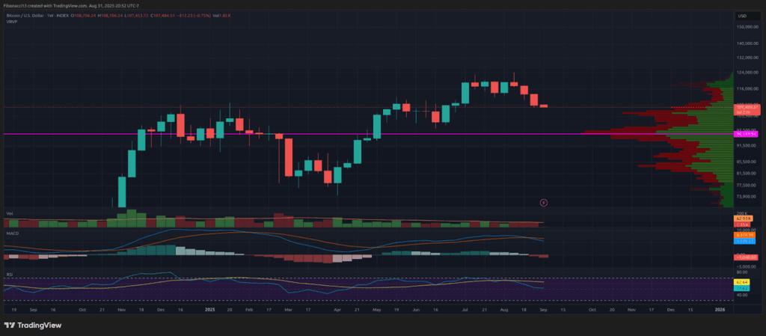This screenshot has width=766, height=336.
Task: Click the circular event marker below the candles
Action: tap(544, 202)
